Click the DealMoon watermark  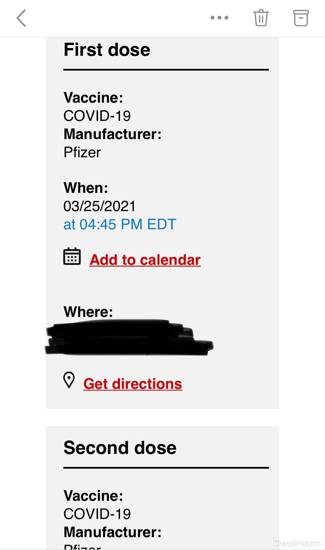(x=297, y=543)
